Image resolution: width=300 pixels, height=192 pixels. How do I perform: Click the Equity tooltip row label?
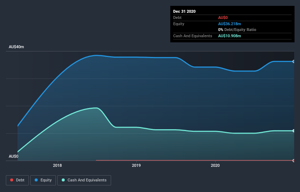[179, 24]
